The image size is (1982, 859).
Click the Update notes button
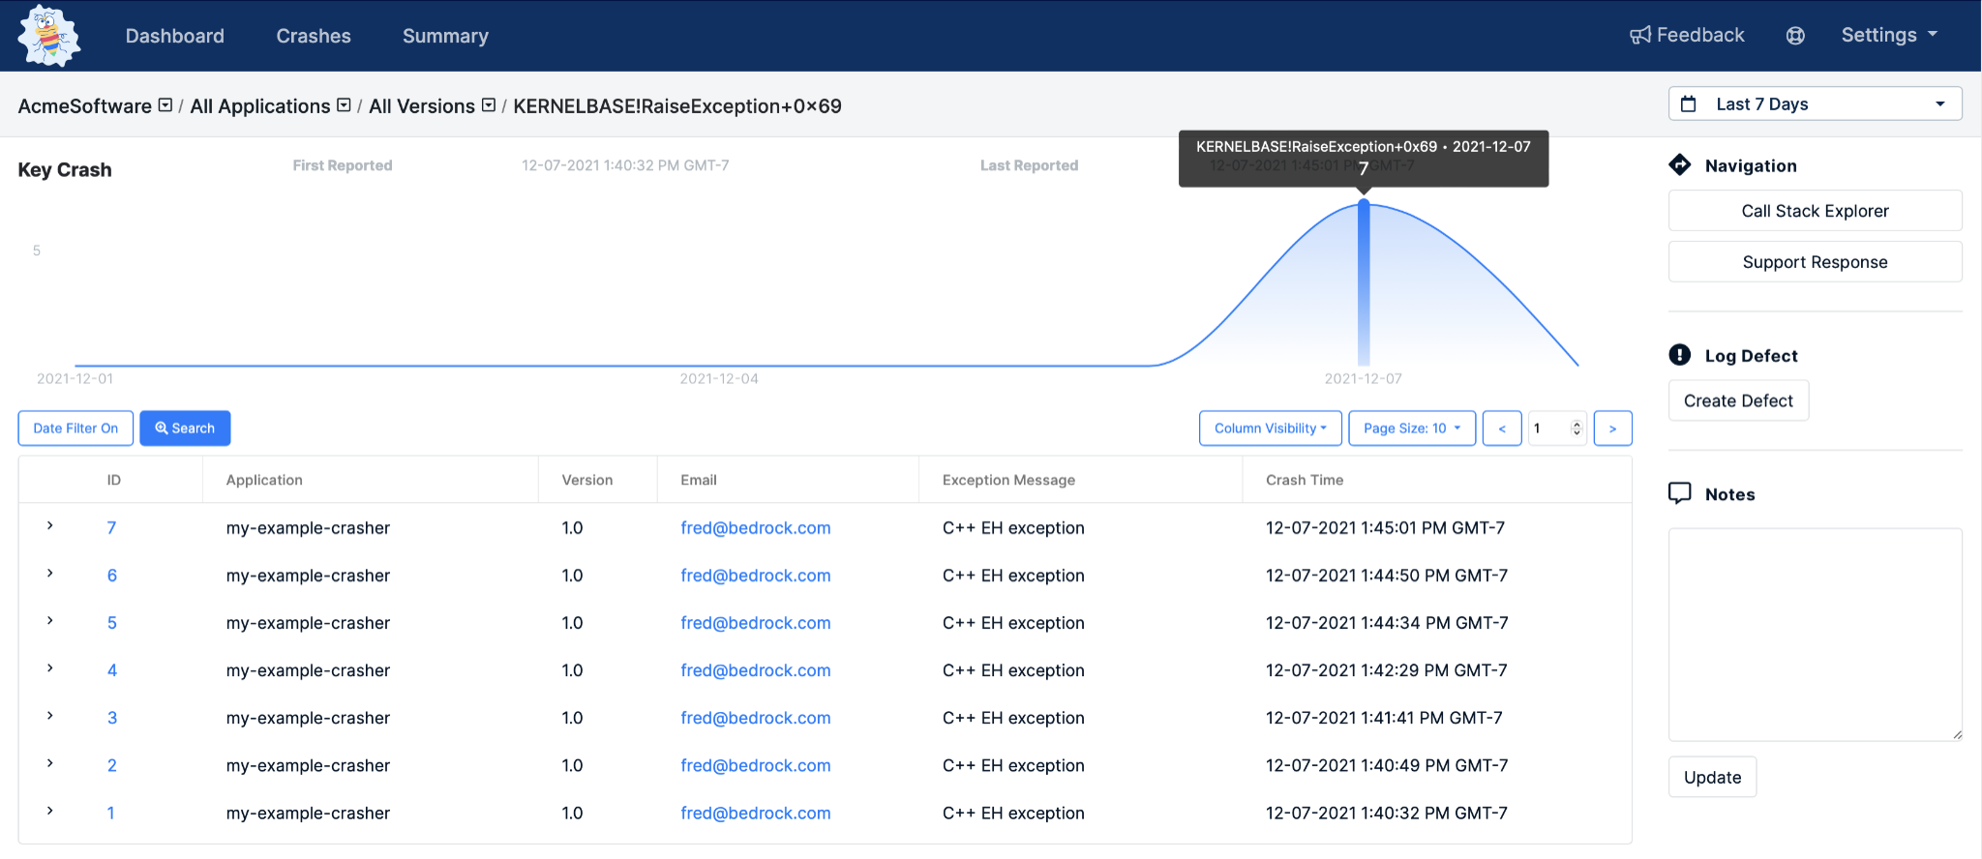coord(1712,777)
